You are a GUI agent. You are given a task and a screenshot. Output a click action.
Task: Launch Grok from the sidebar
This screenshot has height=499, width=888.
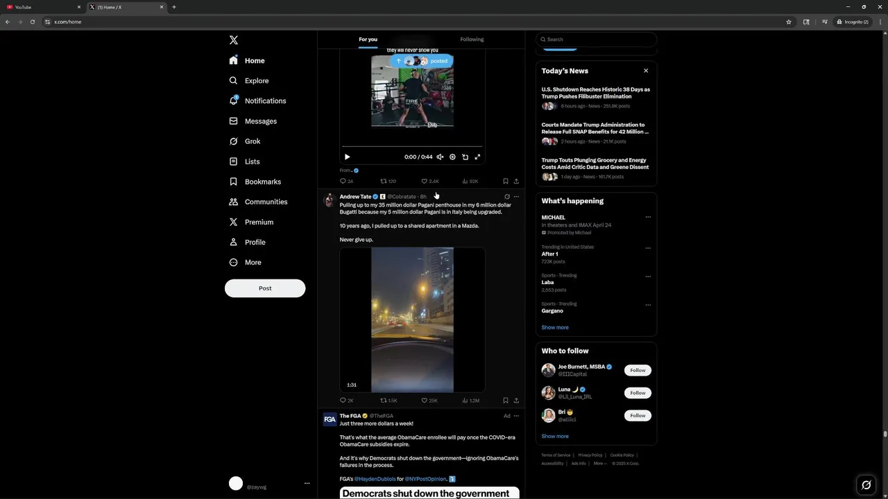(245, 141)
